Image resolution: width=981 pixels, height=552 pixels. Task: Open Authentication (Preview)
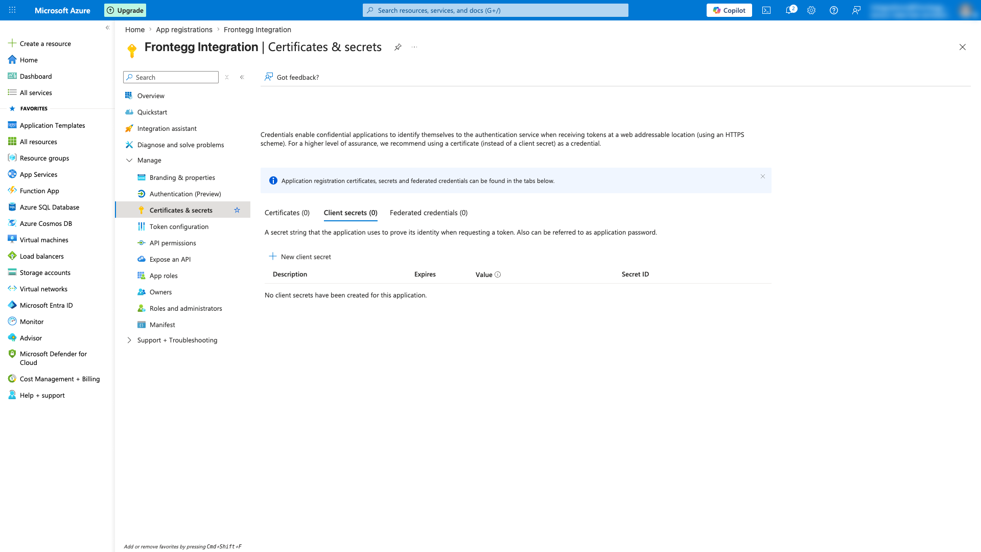(x=185, y=194)
